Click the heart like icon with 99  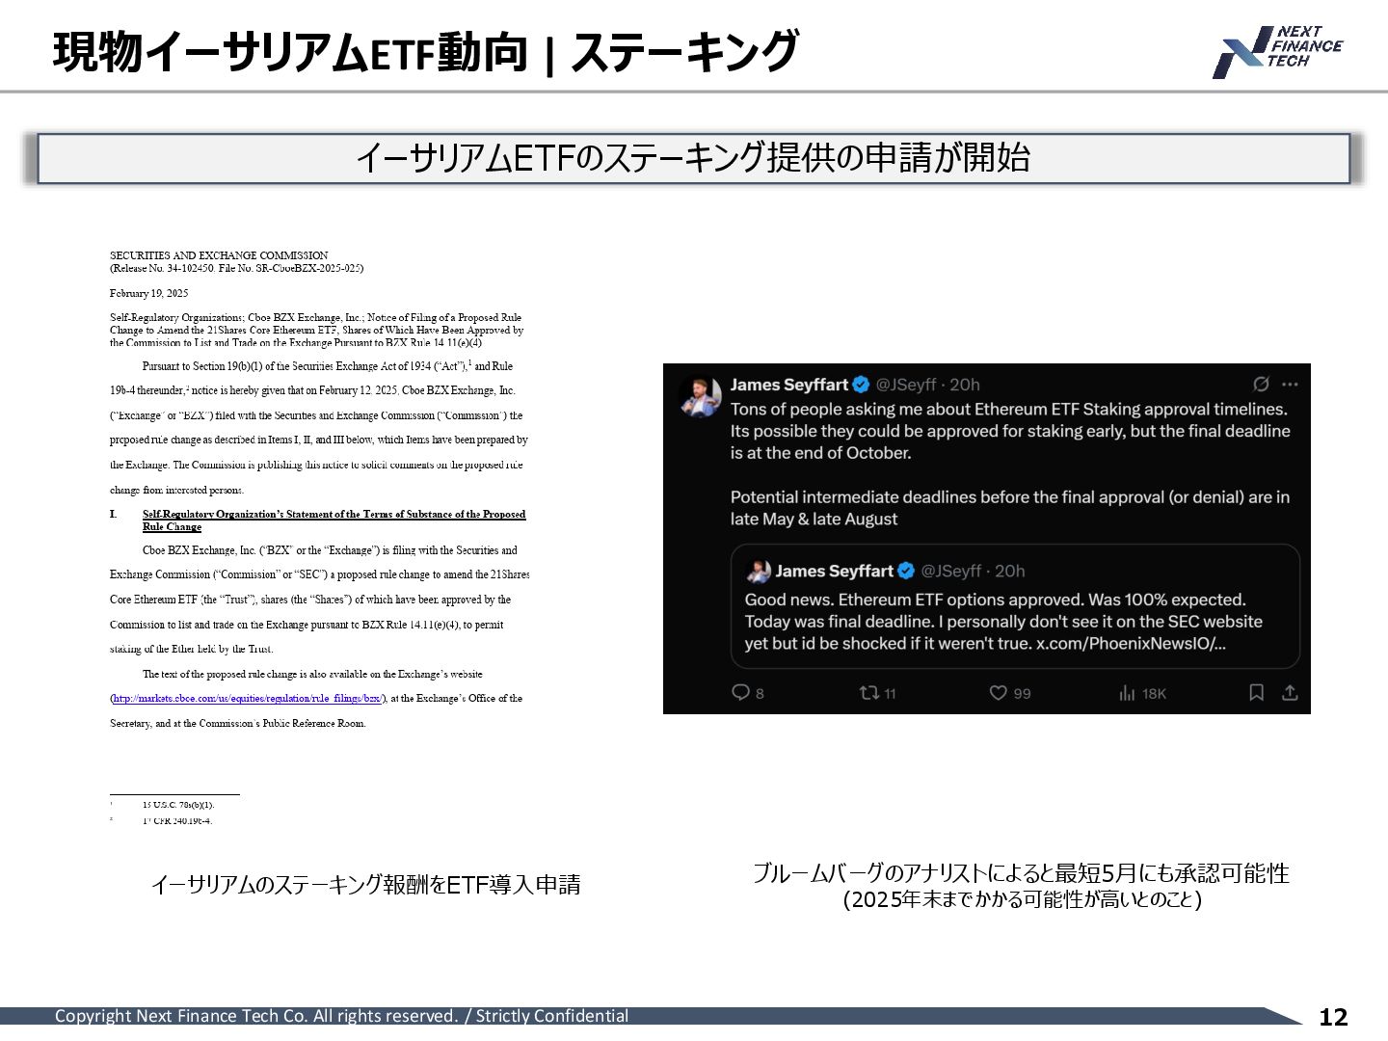tap(999, 692)
